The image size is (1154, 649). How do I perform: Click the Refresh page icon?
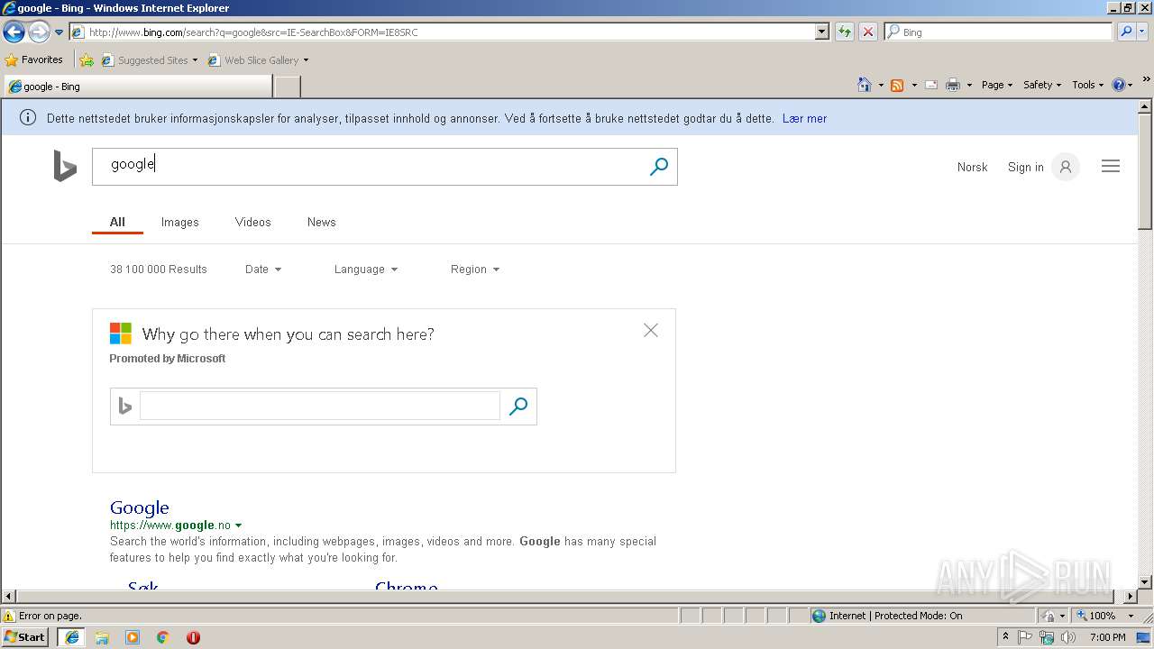pyautogui.click(x=845, y=32)
